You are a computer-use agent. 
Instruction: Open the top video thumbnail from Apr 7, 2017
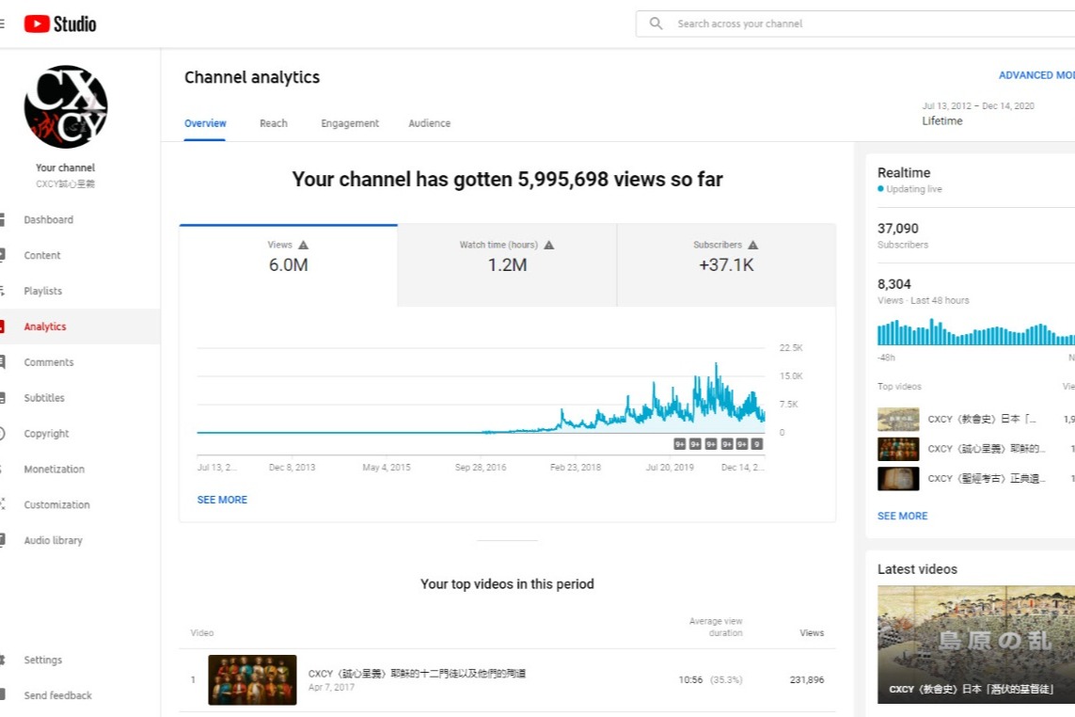(x=252, y=679)
